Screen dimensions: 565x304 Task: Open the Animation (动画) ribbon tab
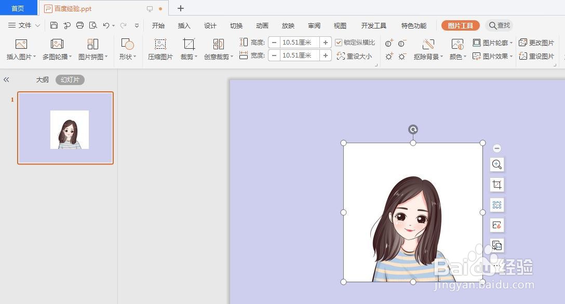262,26
